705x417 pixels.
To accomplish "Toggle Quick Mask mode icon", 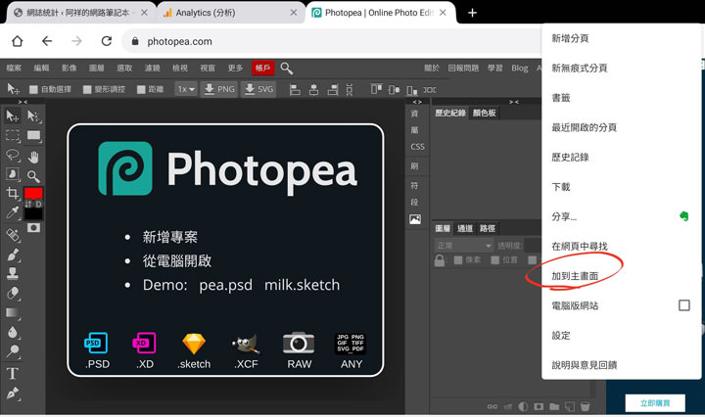I will pyautogui.click(x=33, y=228).
